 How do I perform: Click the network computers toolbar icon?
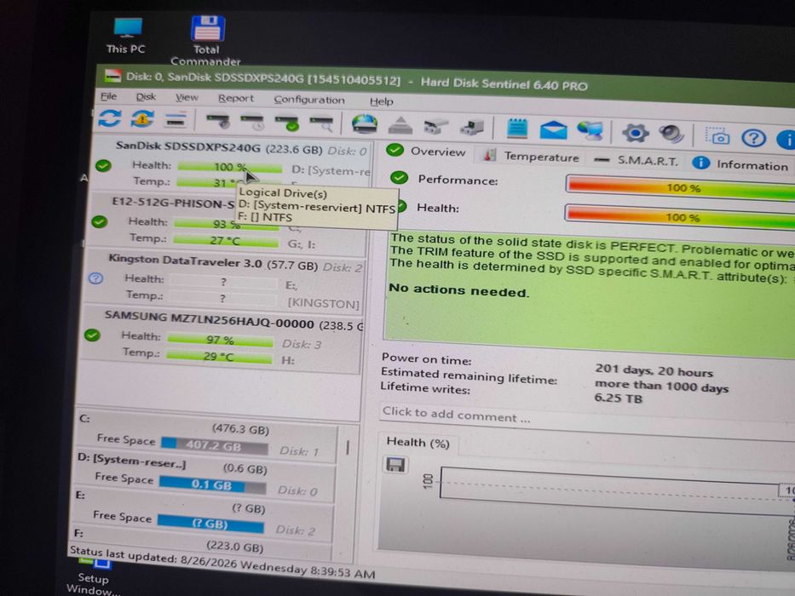point(590,131)
